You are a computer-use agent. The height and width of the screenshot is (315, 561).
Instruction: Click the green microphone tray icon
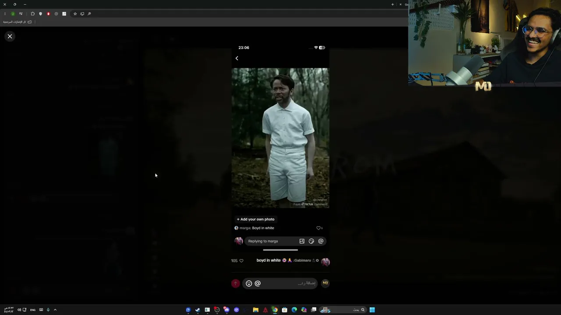48,310
